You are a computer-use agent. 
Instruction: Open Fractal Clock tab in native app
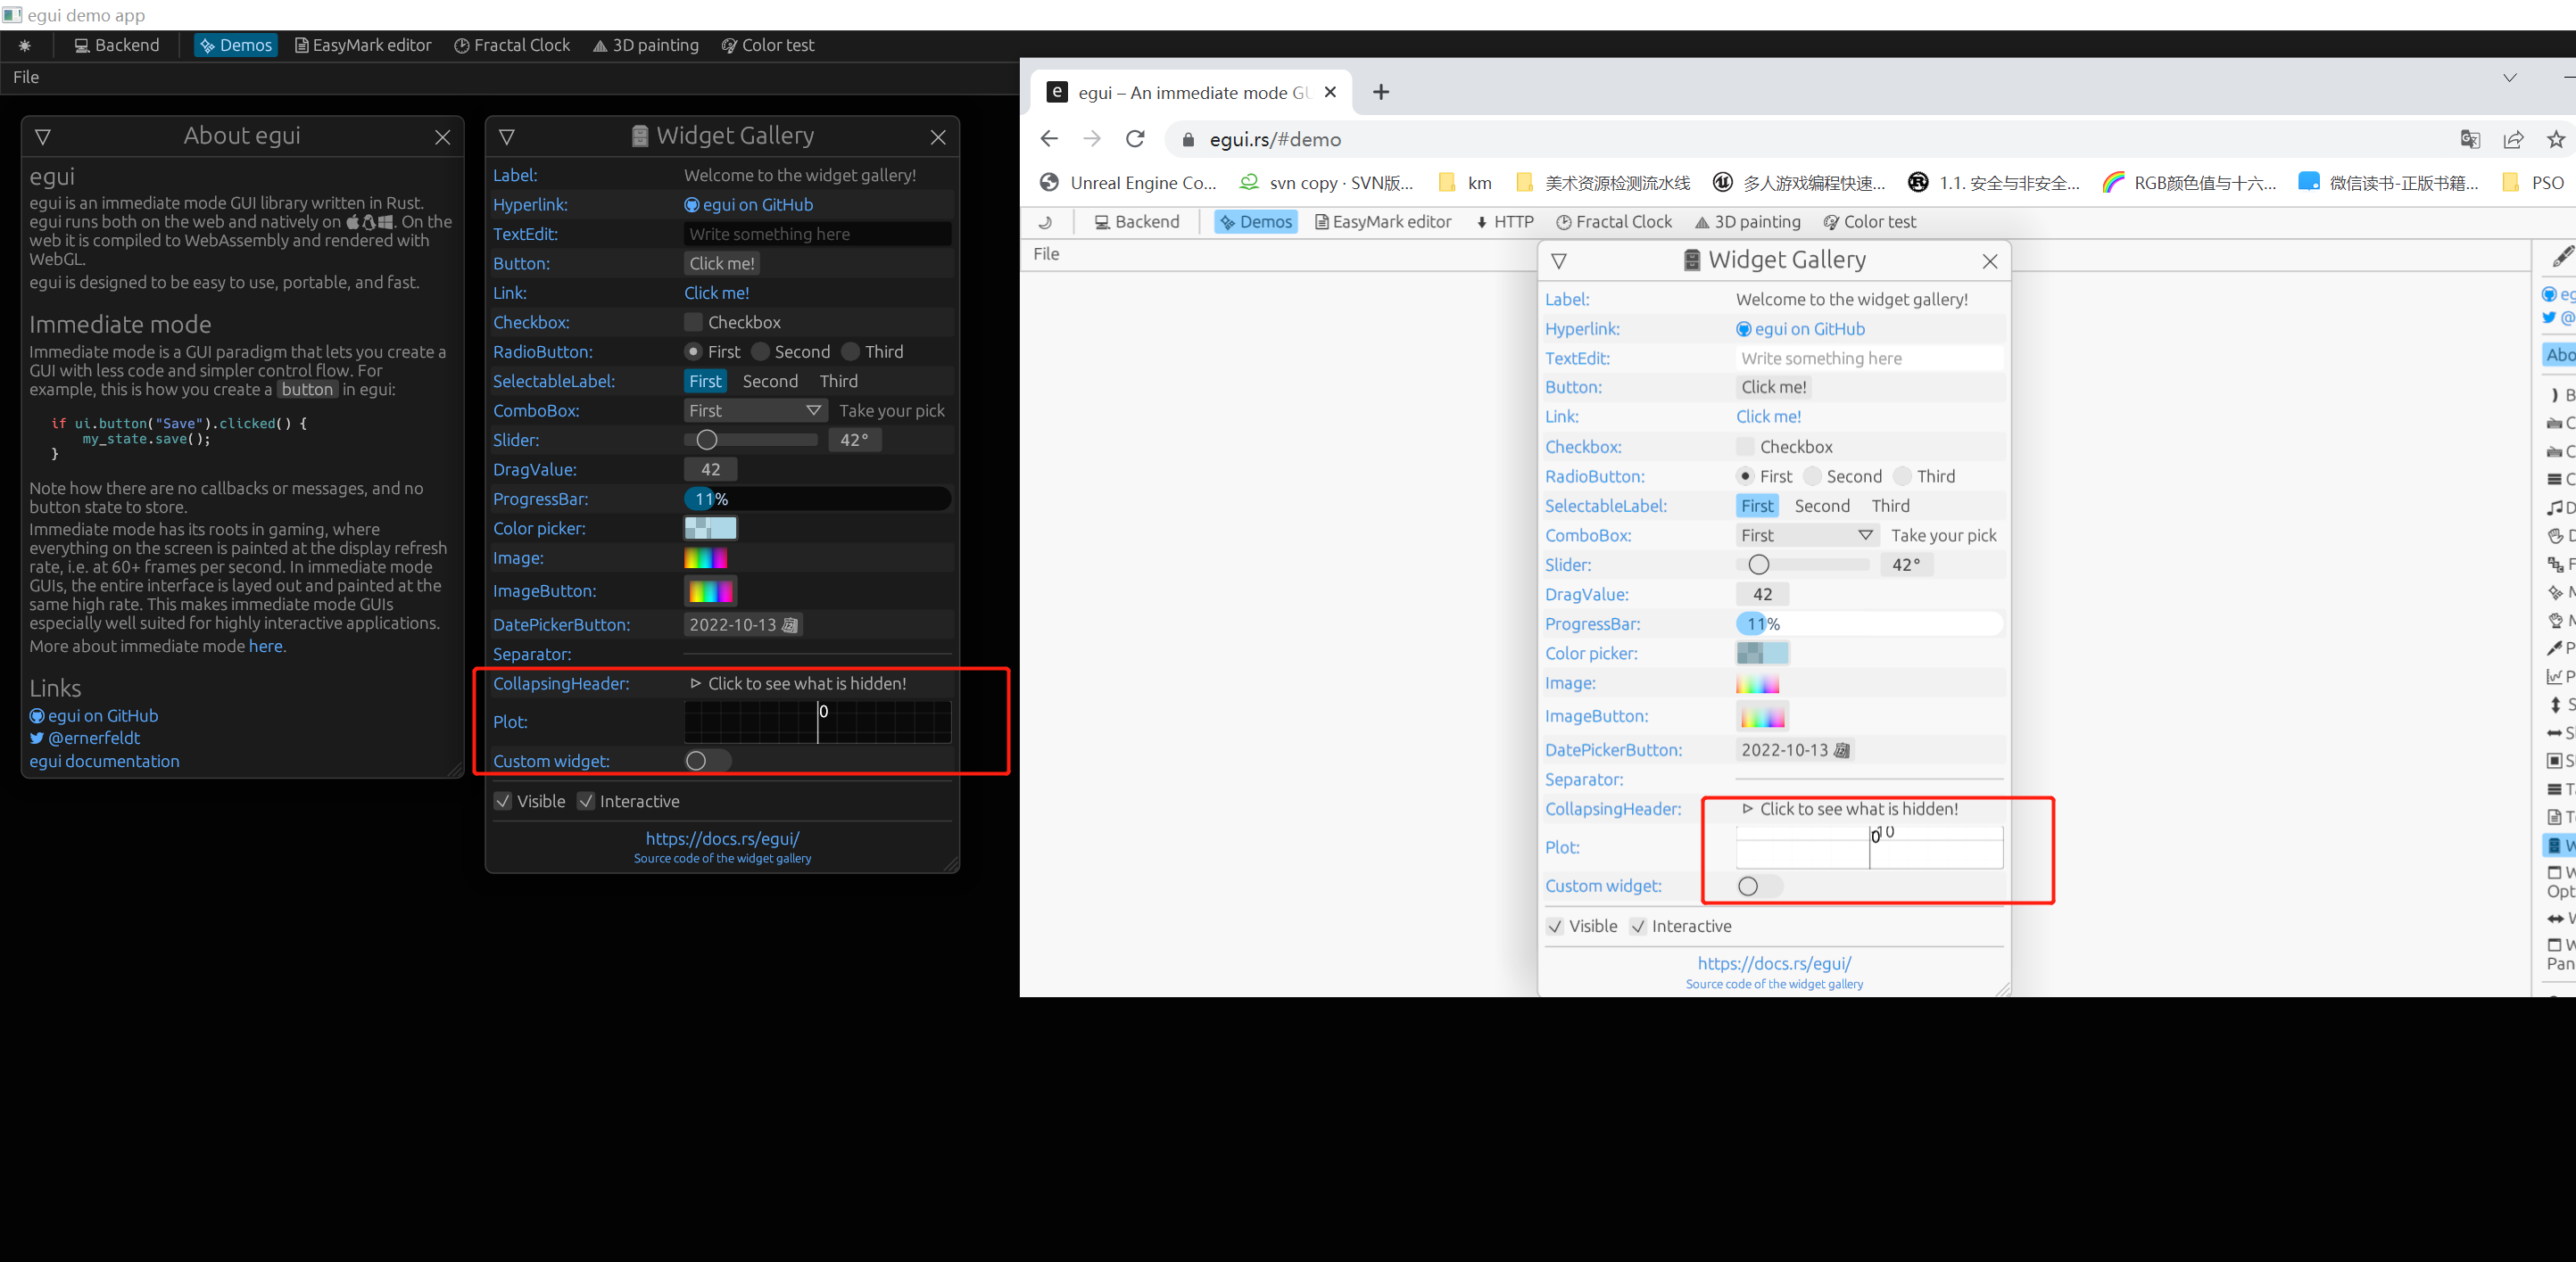tap(512, 45)
